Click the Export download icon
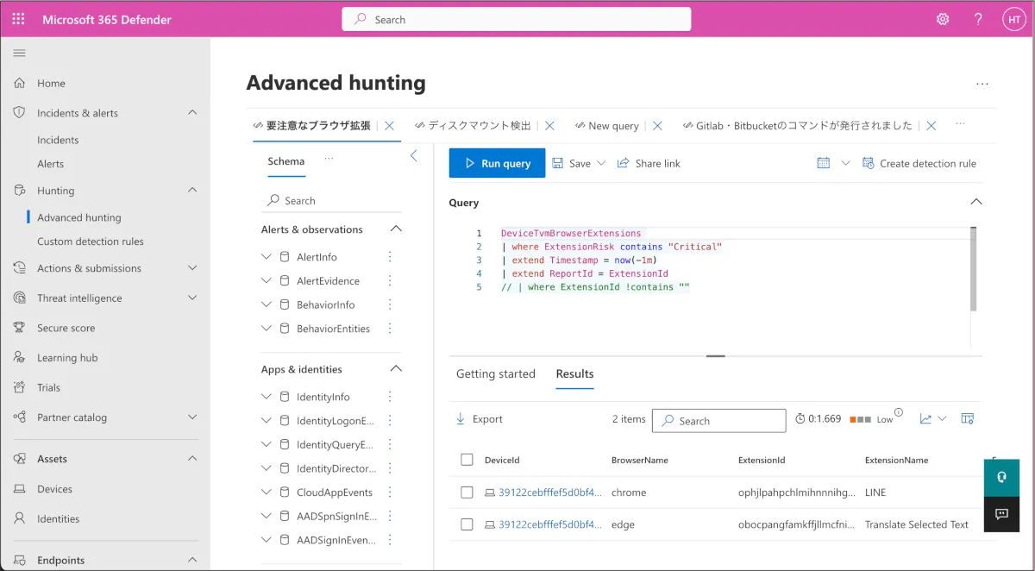1035x571 pixels. (x=461, y=419)
